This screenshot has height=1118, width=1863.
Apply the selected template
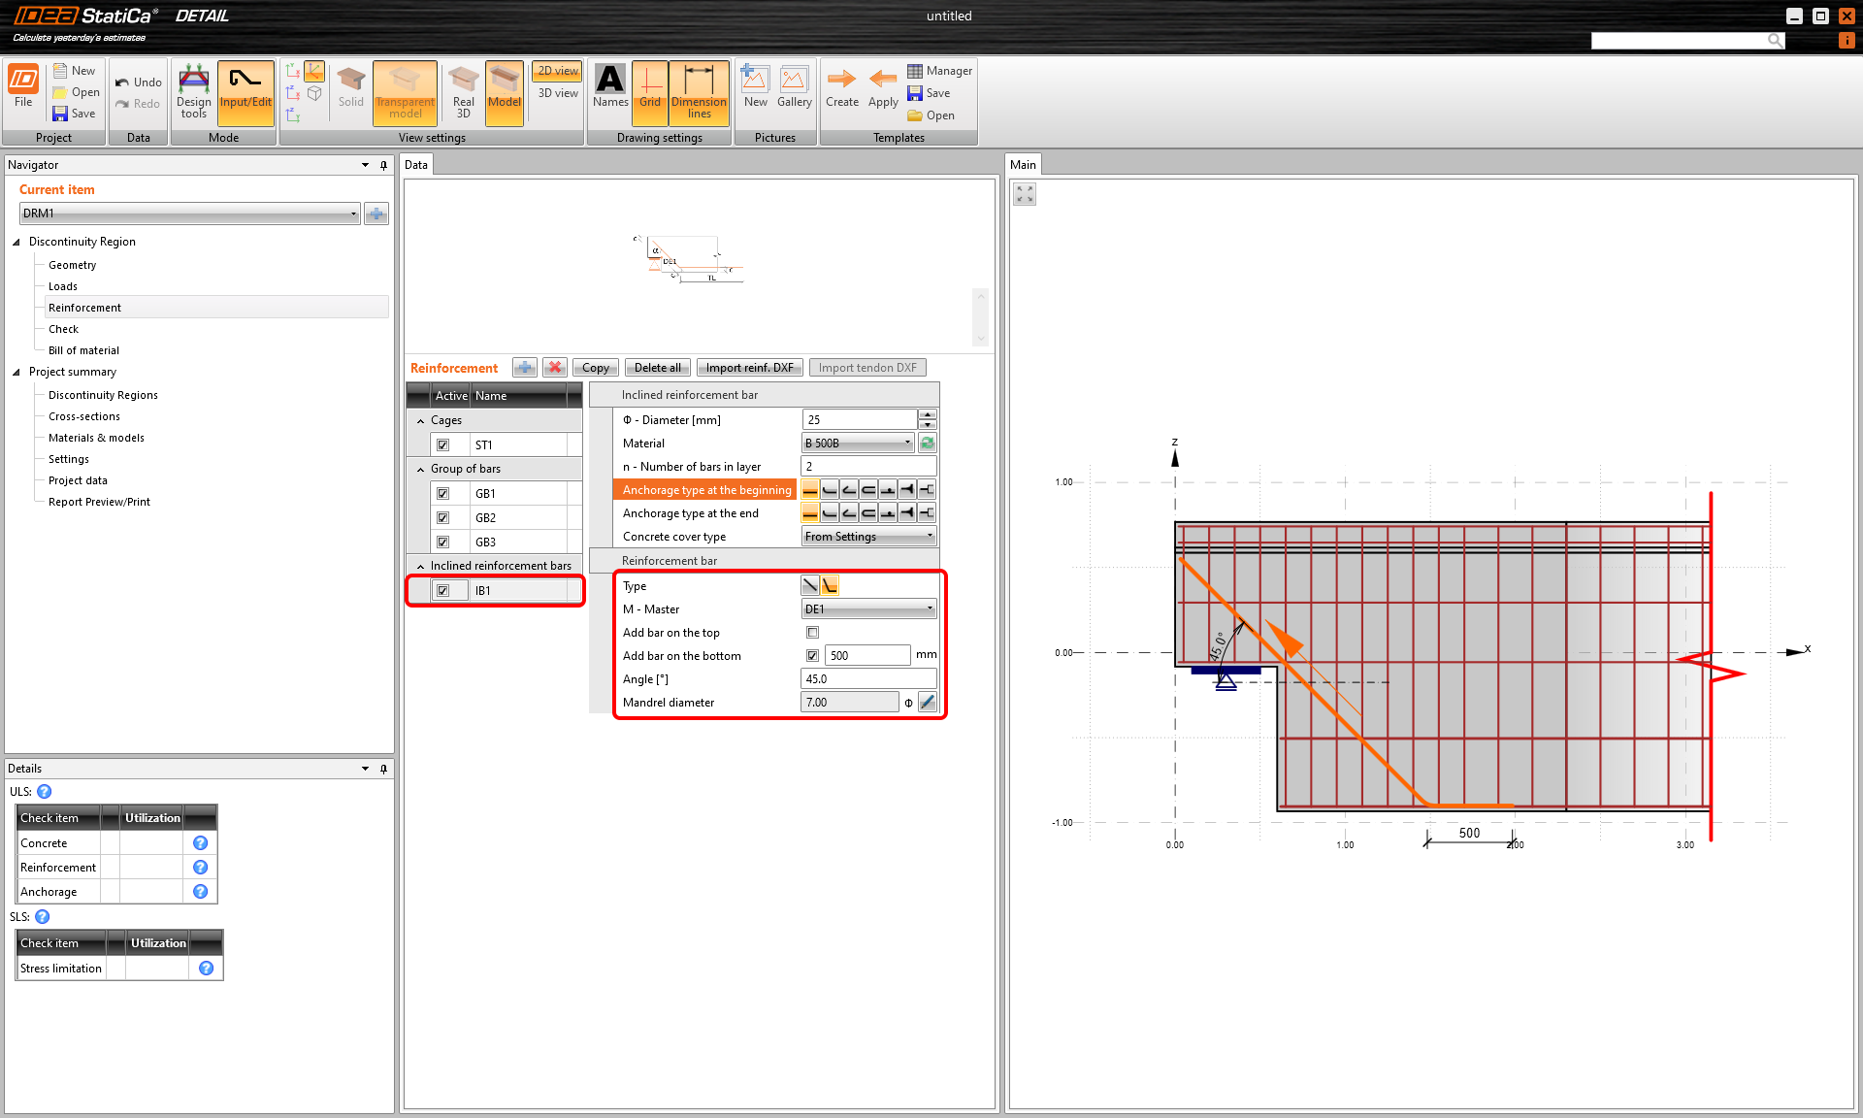(x=882, y=92)
